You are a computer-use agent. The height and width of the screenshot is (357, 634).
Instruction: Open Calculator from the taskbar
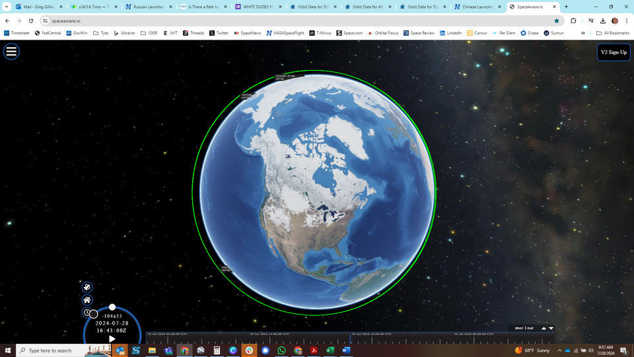(217, 350)
